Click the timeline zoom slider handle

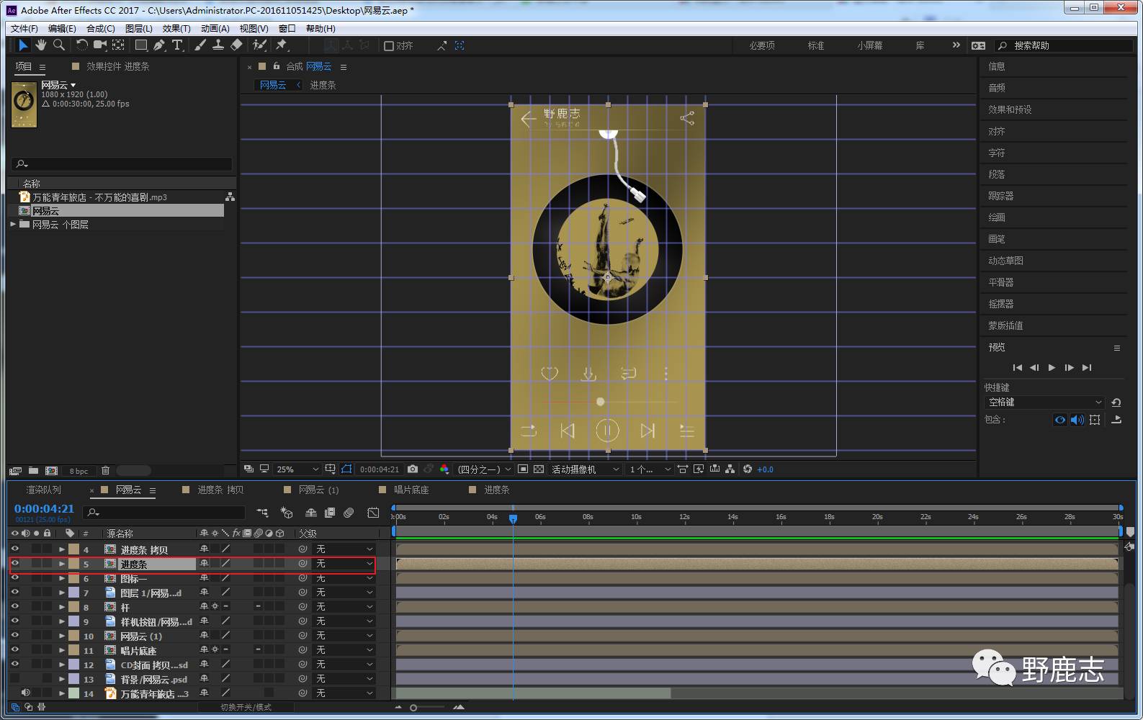coord(413,708)
